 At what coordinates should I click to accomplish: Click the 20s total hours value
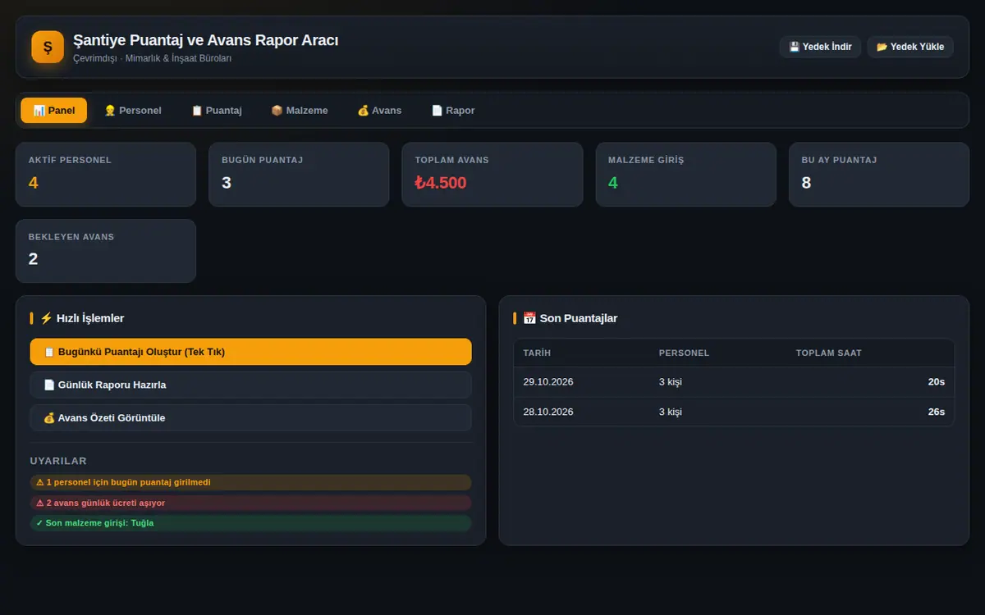pyautogui.click(x=937, y=382)
